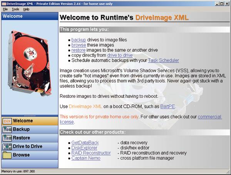Click the 'Welcome' header at sidebar top
Image resolution: width=231 pixels, height=175 pixels.
13,16
